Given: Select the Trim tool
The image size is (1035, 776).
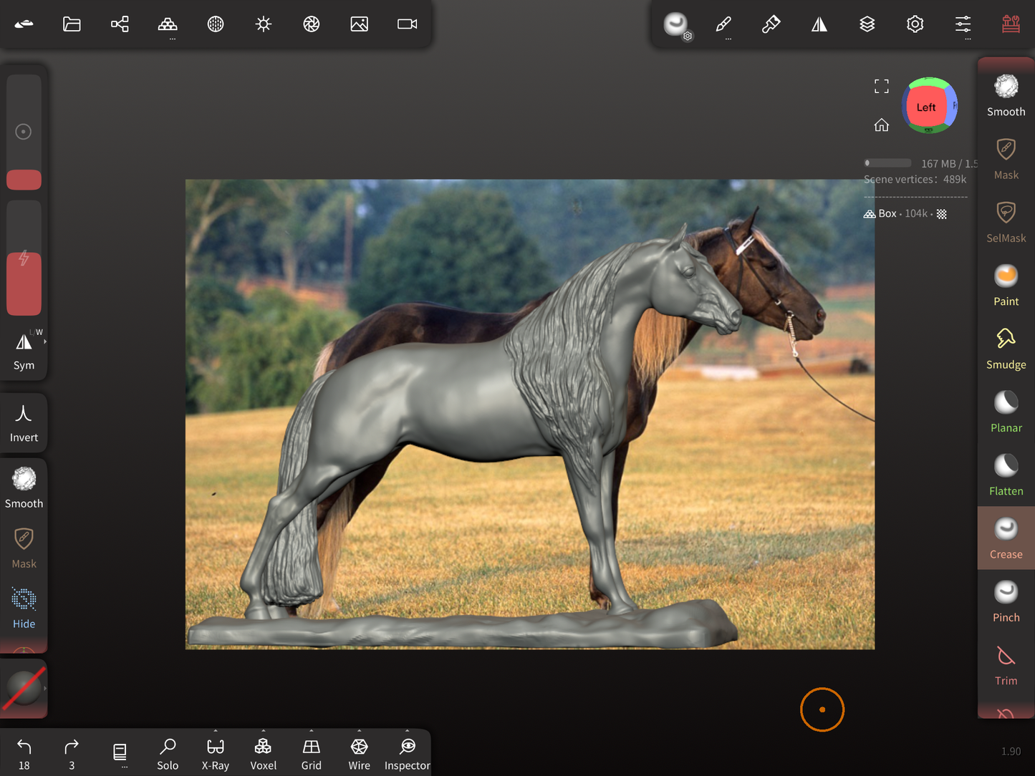Looking at the screenshot, I should click(x=1006, y=664).
